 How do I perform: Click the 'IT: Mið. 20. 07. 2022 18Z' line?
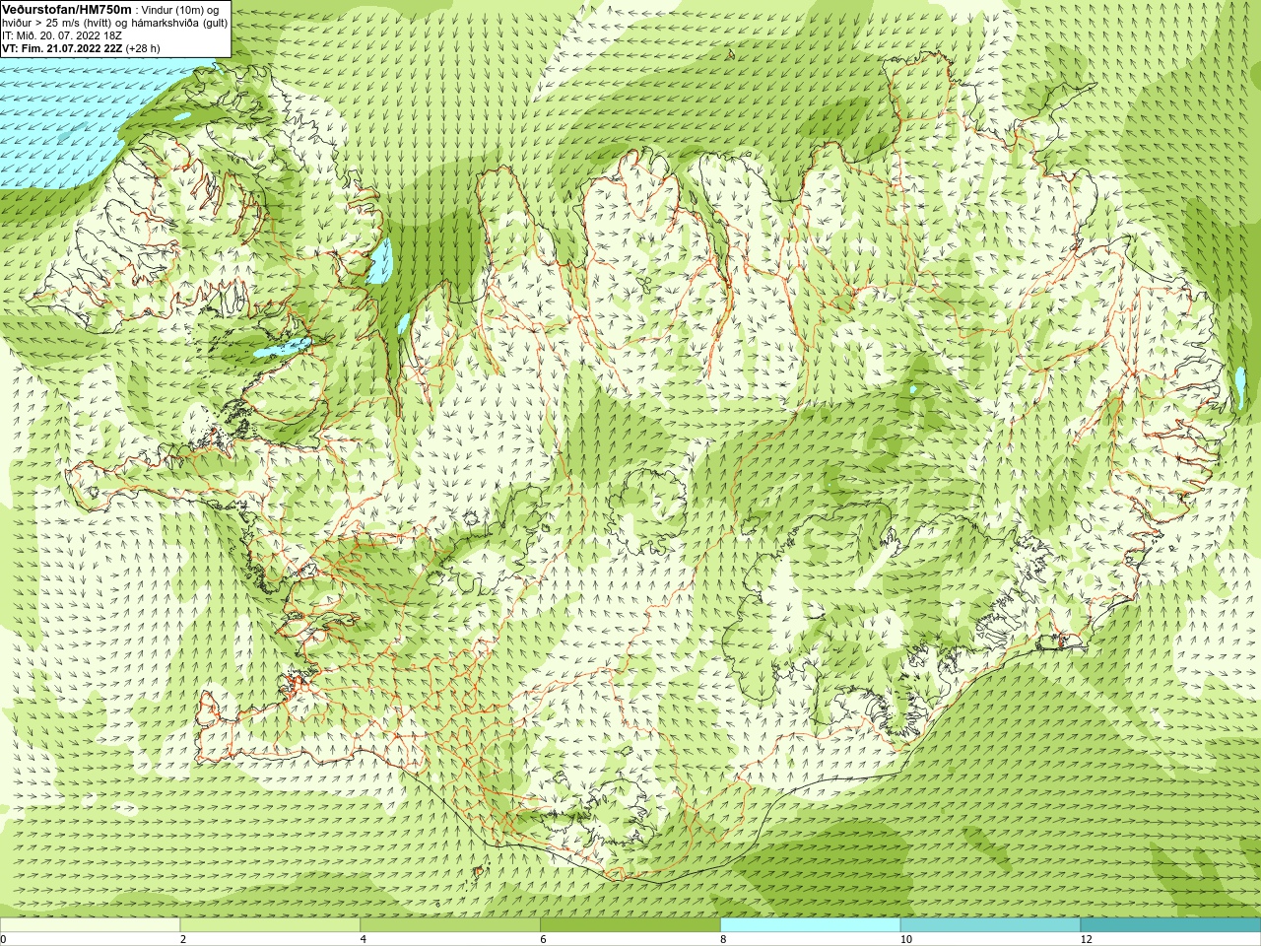(x=62, y=35)
